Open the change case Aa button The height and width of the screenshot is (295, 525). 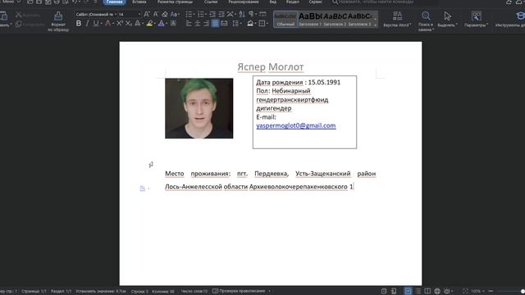174,15
